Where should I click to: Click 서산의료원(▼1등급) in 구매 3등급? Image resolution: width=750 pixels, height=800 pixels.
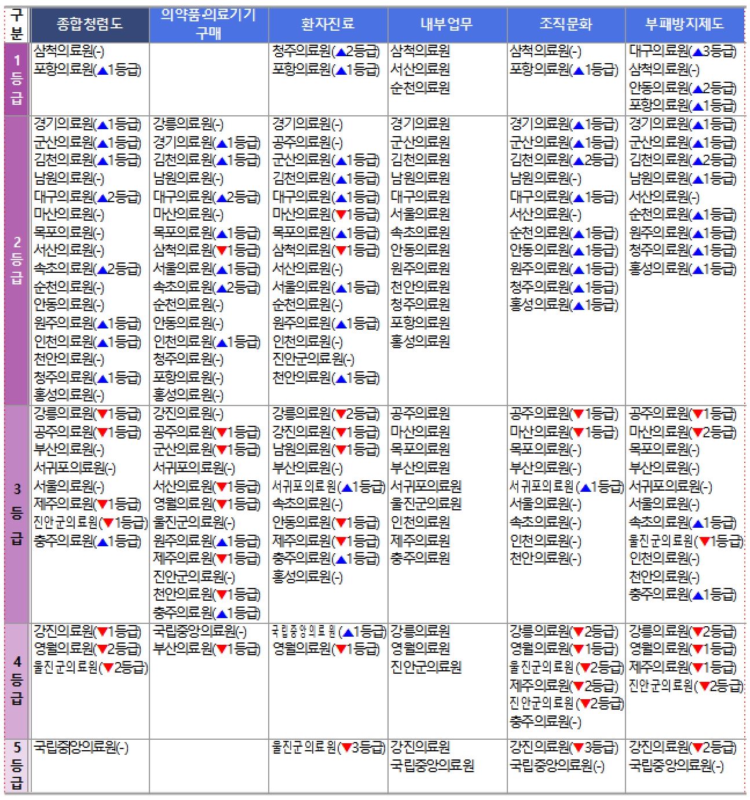(207, 486)
